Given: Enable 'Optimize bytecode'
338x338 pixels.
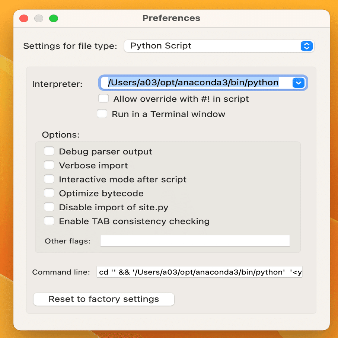Looking at the screenshot, I should tap(49, 193).
